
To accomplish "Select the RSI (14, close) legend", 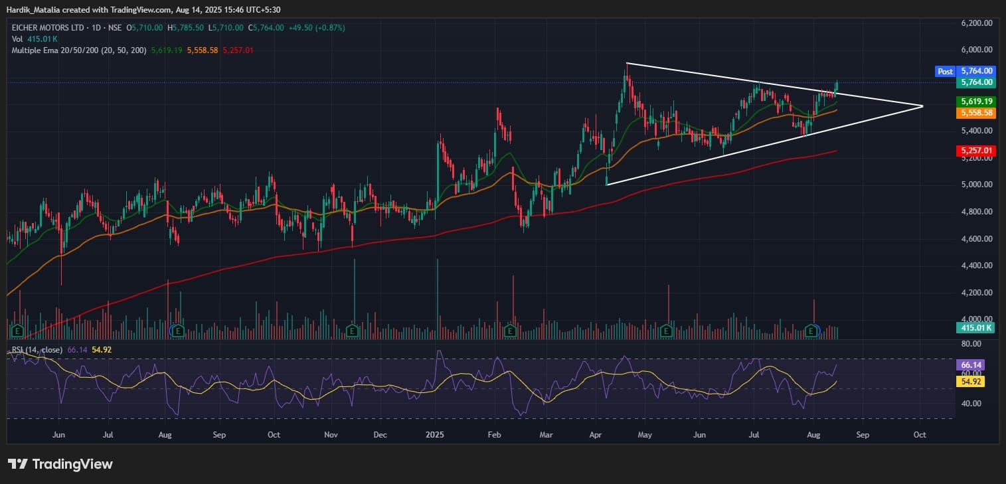I will point(37,349).
